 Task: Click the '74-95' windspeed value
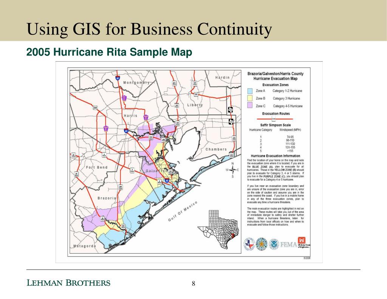(290, 137)
